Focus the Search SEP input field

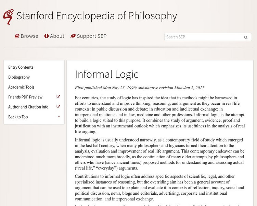coord(203,37)
